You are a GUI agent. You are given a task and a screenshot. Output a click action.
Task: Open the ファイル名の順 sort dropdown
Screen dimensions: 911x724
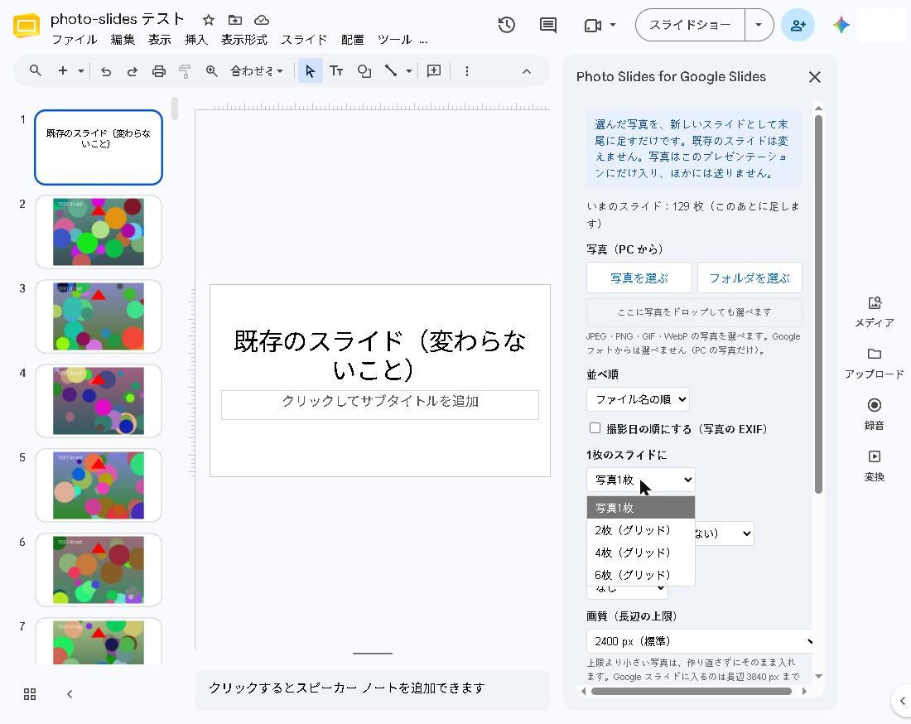[638, 399]
